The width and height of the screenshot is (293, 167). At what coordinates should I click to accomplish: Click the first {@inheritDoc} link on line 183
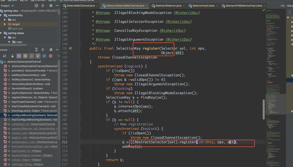click(187, 13)
